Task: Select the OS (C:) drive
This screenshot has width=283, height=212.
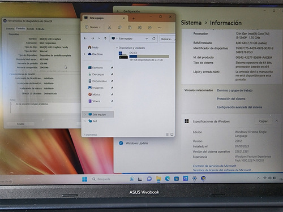Action: click(143, 56)
